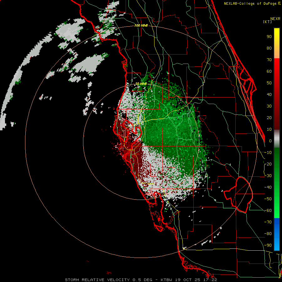The height and width of the screenshot is (282, 282).
Task: Click the gray zero-velocity segment of the color bar
Action: click(x=277, y=139)
